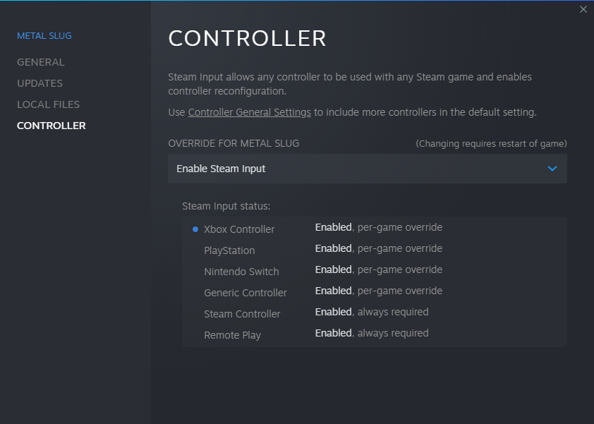Click the Override for Metal Slug label
594x424 pixels.
[234, 143]
